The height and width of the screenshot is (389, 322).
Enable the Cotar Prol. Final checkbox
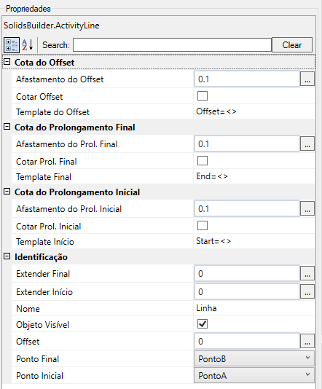[x=203, y=161]
